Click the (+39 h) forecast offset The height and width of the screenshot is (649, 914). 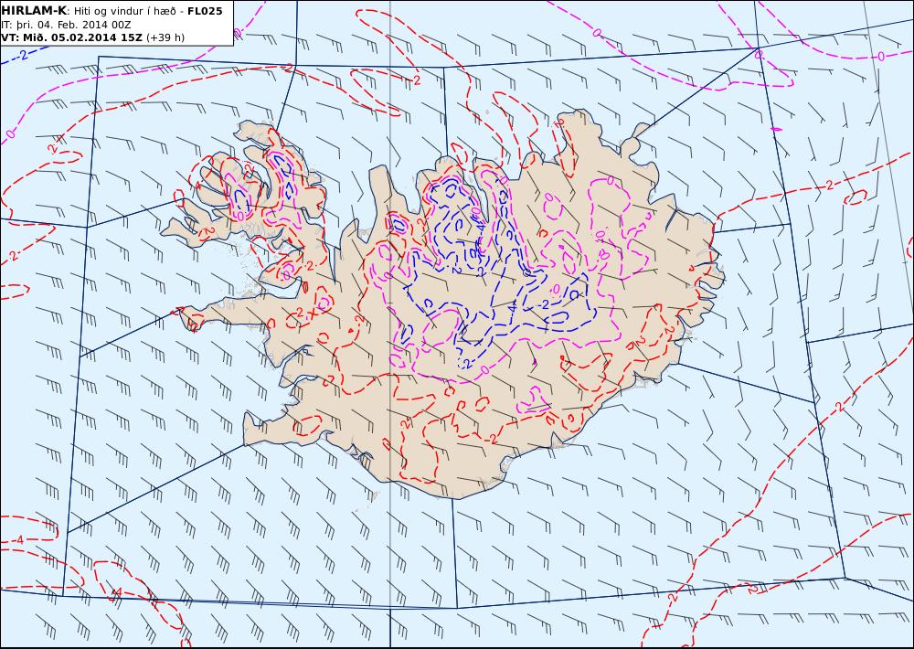tap(165, 37)
